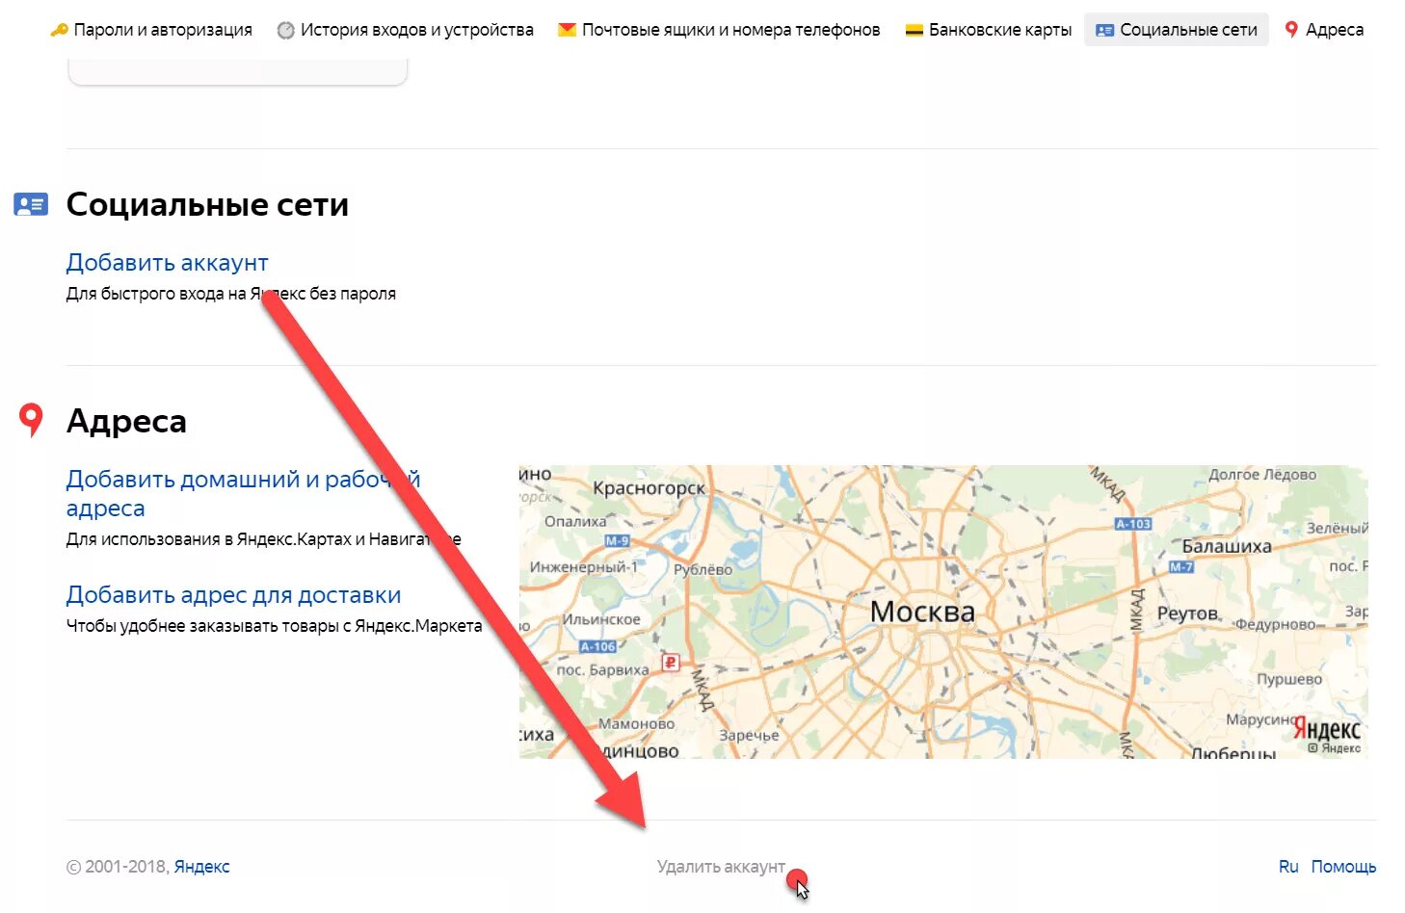Click the Адреса section heading
This screenshot has width=1405, height=913.
pyautogui.click(x=126, y=421)
